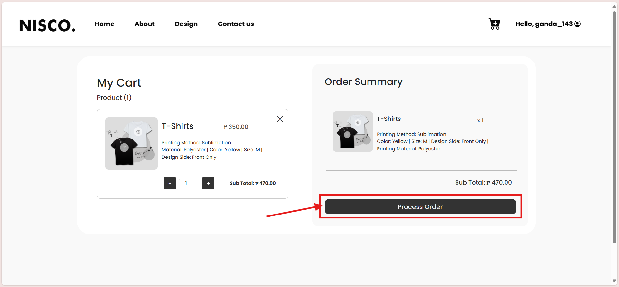Click the scrollbar down arrow

(614, 281)
